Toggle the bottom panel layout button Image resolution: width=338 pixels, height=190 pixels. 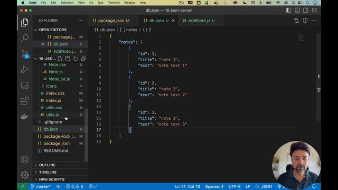[297, 11]
